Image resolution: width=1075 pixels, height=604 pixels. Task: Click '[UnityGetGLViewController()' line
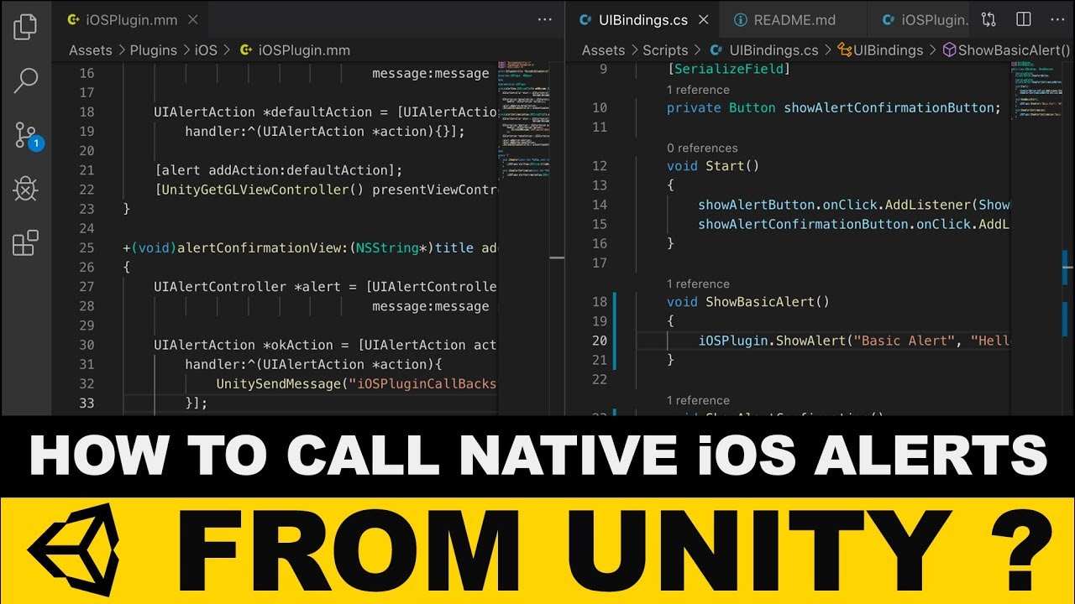(x=326, y=190)
